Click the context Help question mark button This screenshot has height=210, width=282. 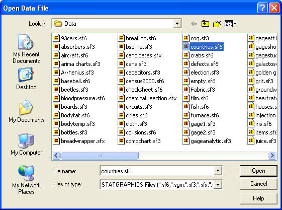pyautogui.click(x=262, y=8)
